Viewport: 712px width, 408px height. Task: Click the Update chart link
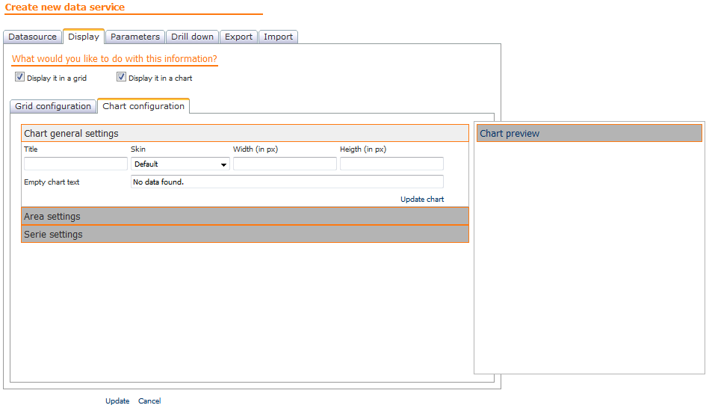pyautogui.click(x=422, y=200)
